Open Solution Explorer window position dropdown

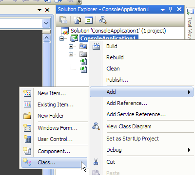(x=162, y=10)
